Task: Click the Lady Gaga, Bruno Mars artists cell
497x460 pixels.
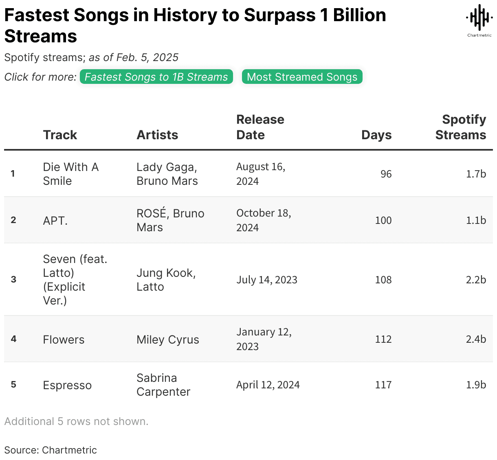Action: (x=167, y=174)
